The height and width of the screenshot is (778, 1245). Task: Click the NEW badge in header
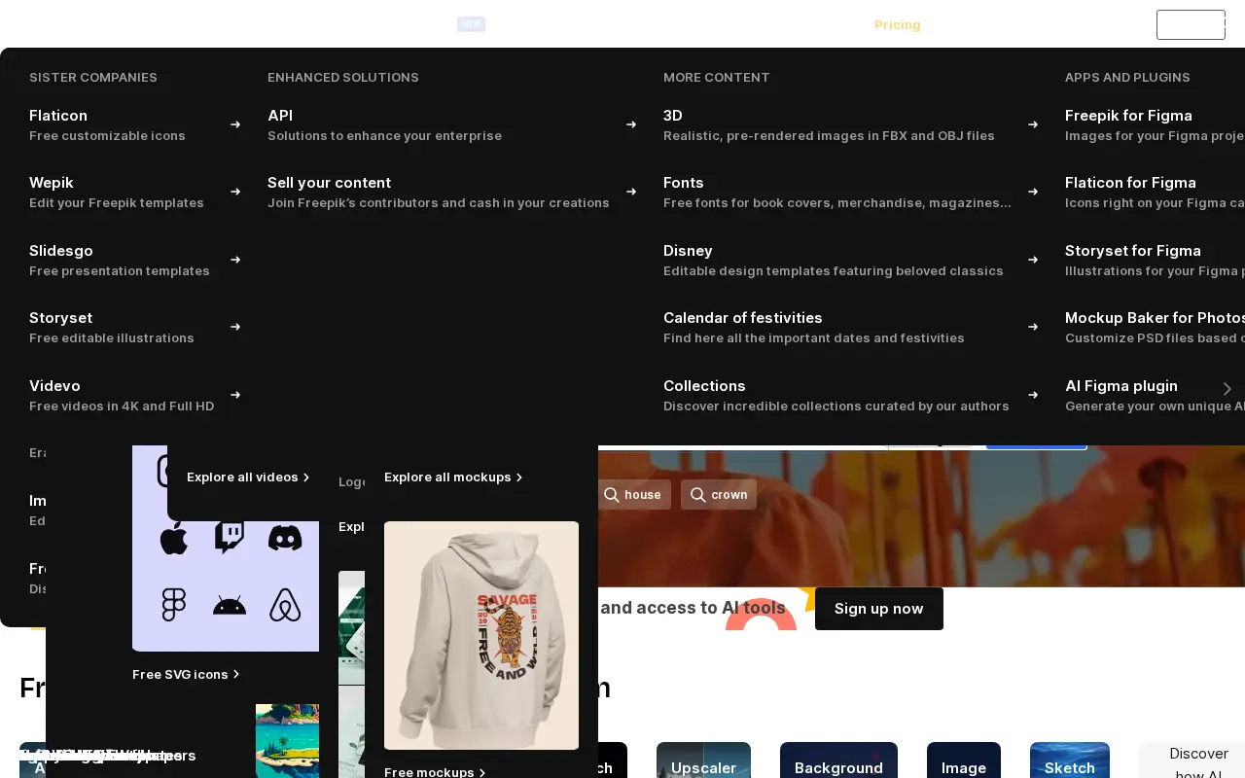pyautogui.click(x=471, y=23)
